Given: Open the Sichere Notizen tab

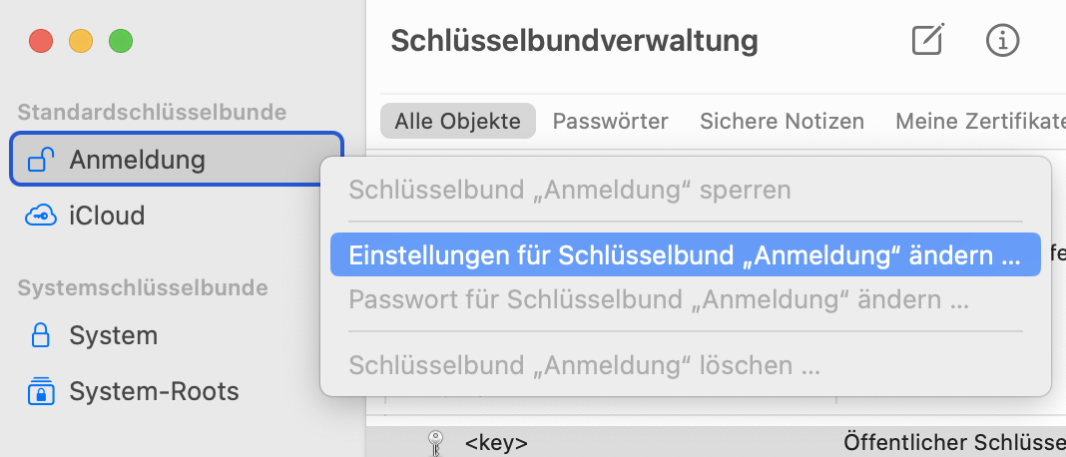Looking at the screenshot, I should [x=782, y=122].
